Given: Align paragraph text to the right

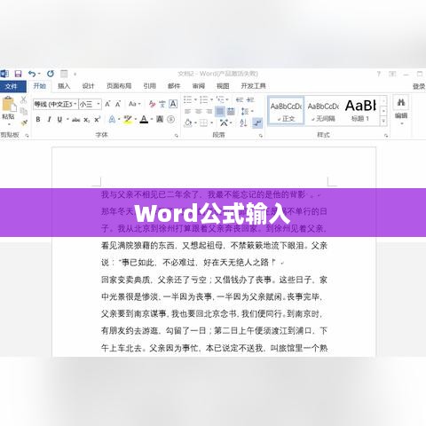Looking at the screenshot, I should pyautogui.click(x=209, y=112).
